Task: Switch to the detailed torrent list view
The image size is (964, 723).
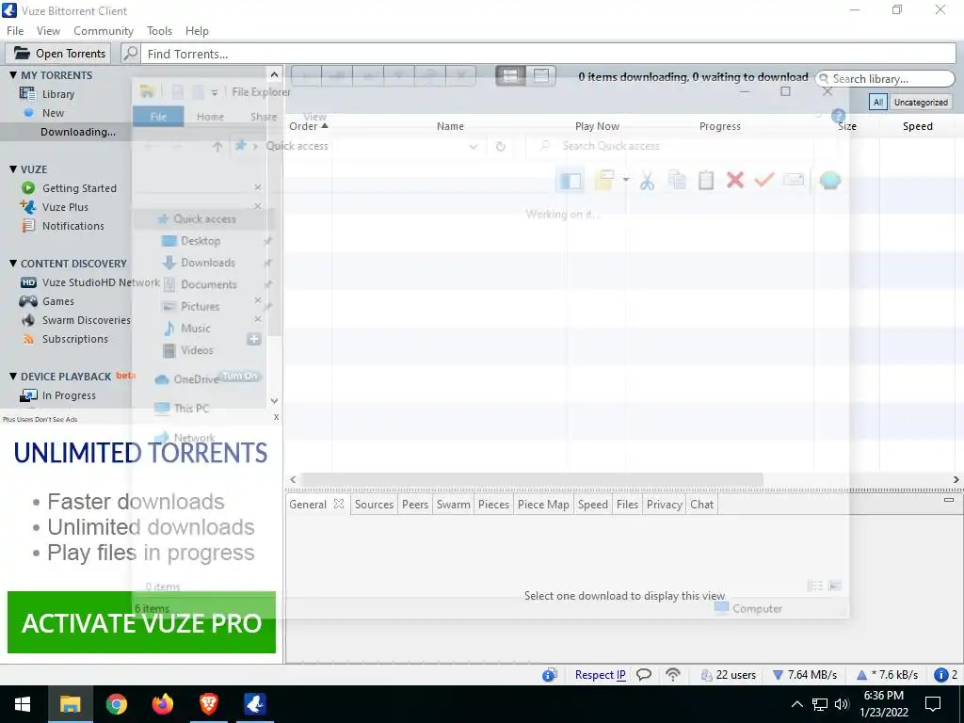Action: (x=541, y=75)
